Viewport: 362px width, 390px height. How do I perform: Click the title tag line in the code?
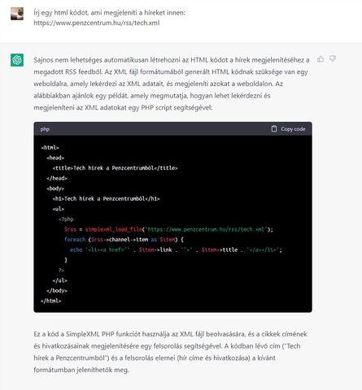tap(116, 168)
